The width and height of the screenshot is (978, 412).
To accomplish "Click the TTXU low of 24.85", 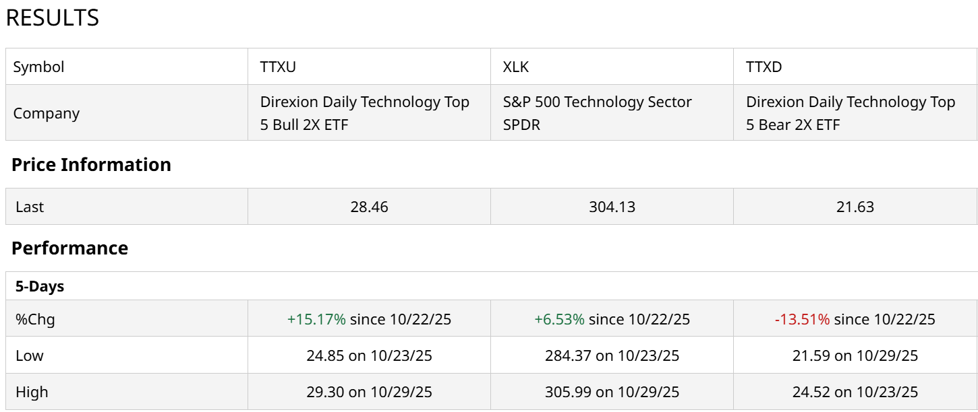I will pyautogui.click(x=325, y=355).
